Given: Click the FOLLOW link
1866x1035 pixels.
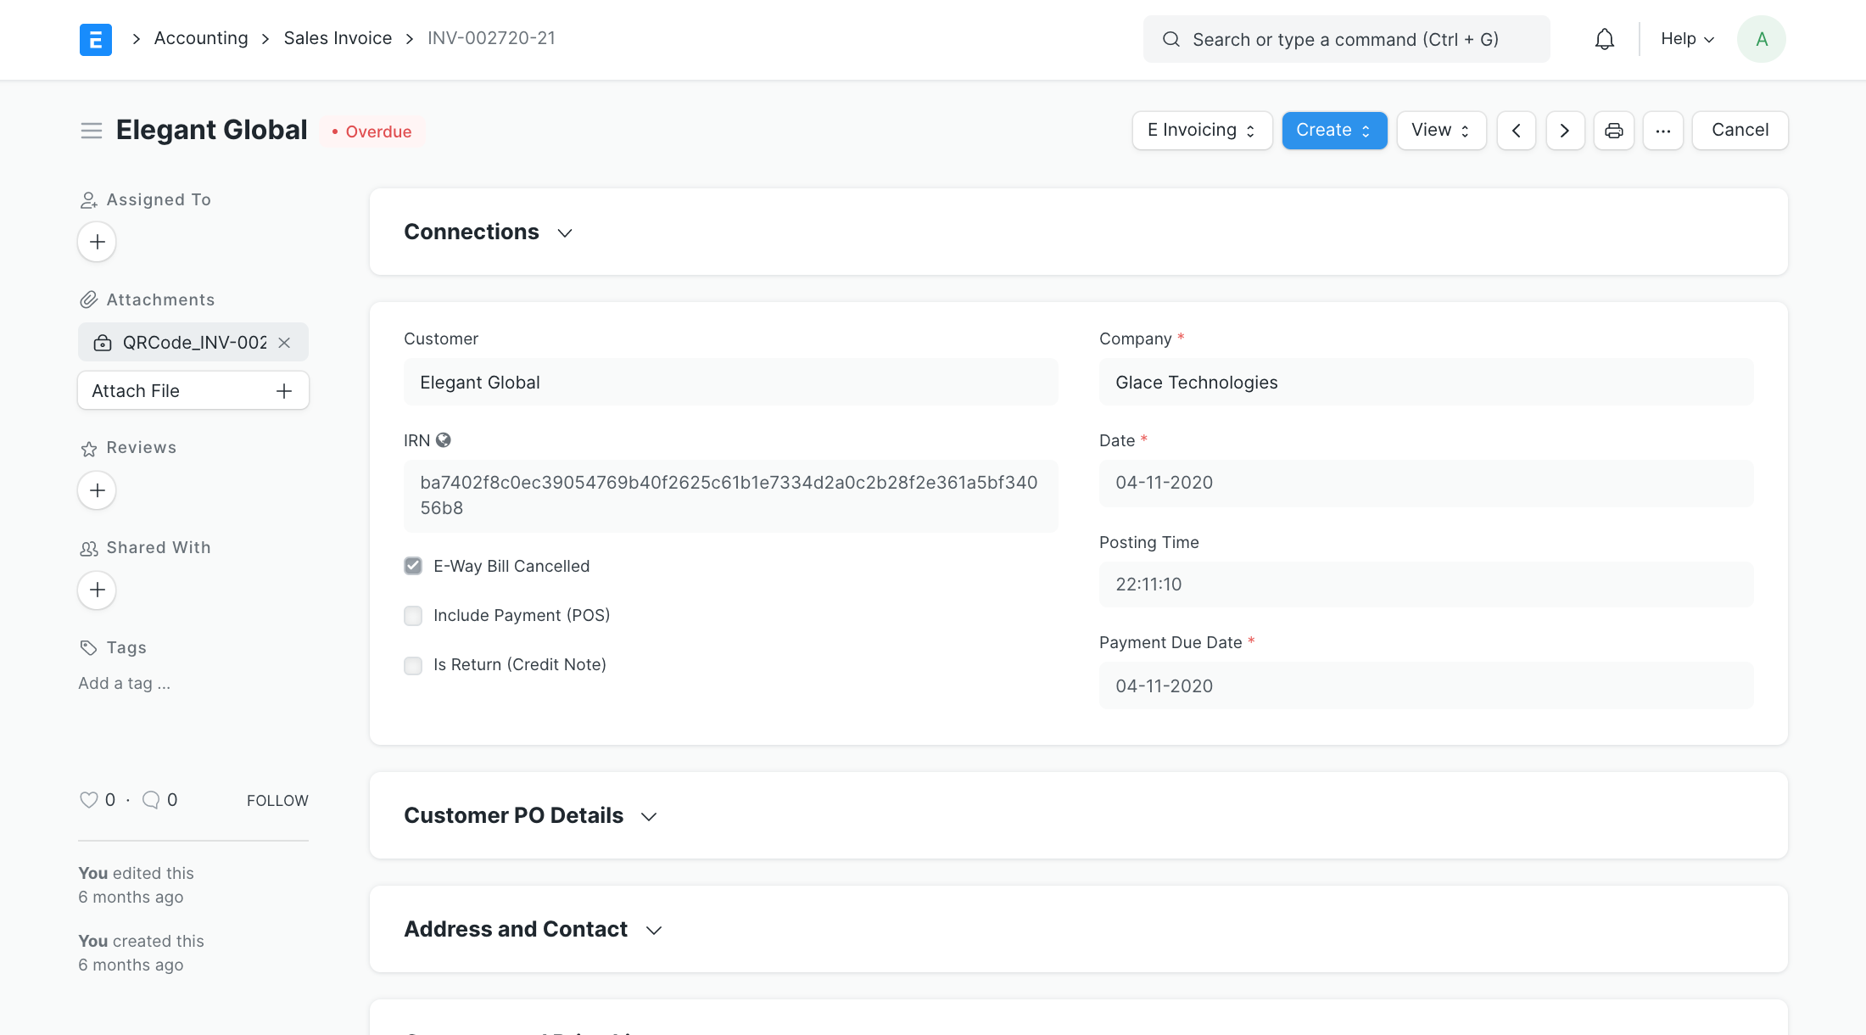Looking at the screenshot, I should coord(277,800).
